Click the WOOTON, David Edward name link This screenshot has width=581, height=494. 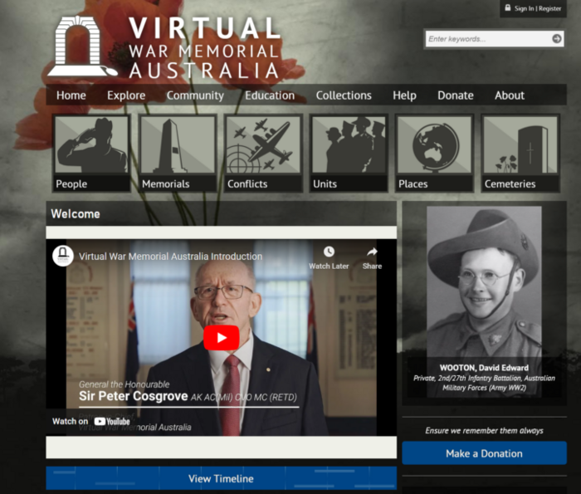[x=484, y=368]
